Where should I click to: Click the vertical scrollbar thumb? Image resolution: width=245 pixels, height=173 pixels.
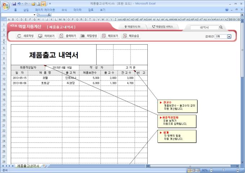[242, 50]
